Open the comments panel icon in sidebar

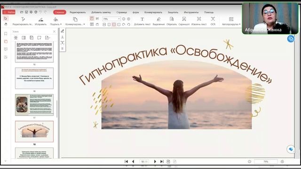(x=6, y=49)
